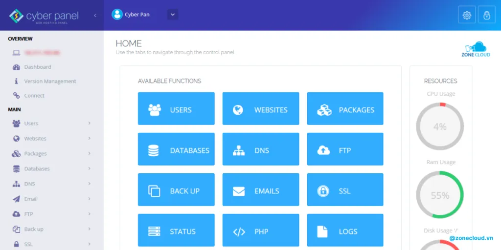This screenshot has width=501, height=250.
Task: Click the settings gear icon in header
Action: click(466, 15)
